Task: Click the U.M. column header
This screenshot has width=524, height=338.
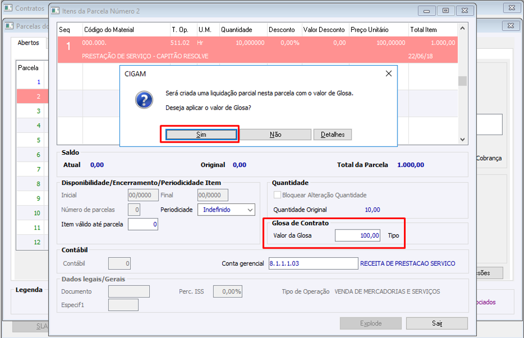Action: [208, 30]
